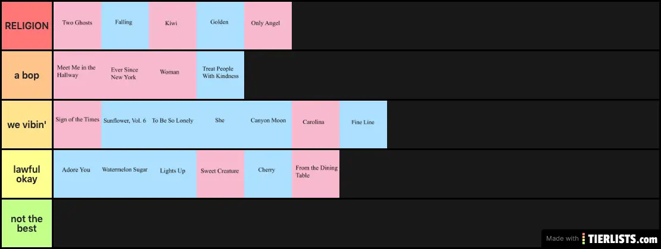This screenshot has height=249, width=661.
Task: Click the 'lawful okay' tier label
Action: pos(27,174)
